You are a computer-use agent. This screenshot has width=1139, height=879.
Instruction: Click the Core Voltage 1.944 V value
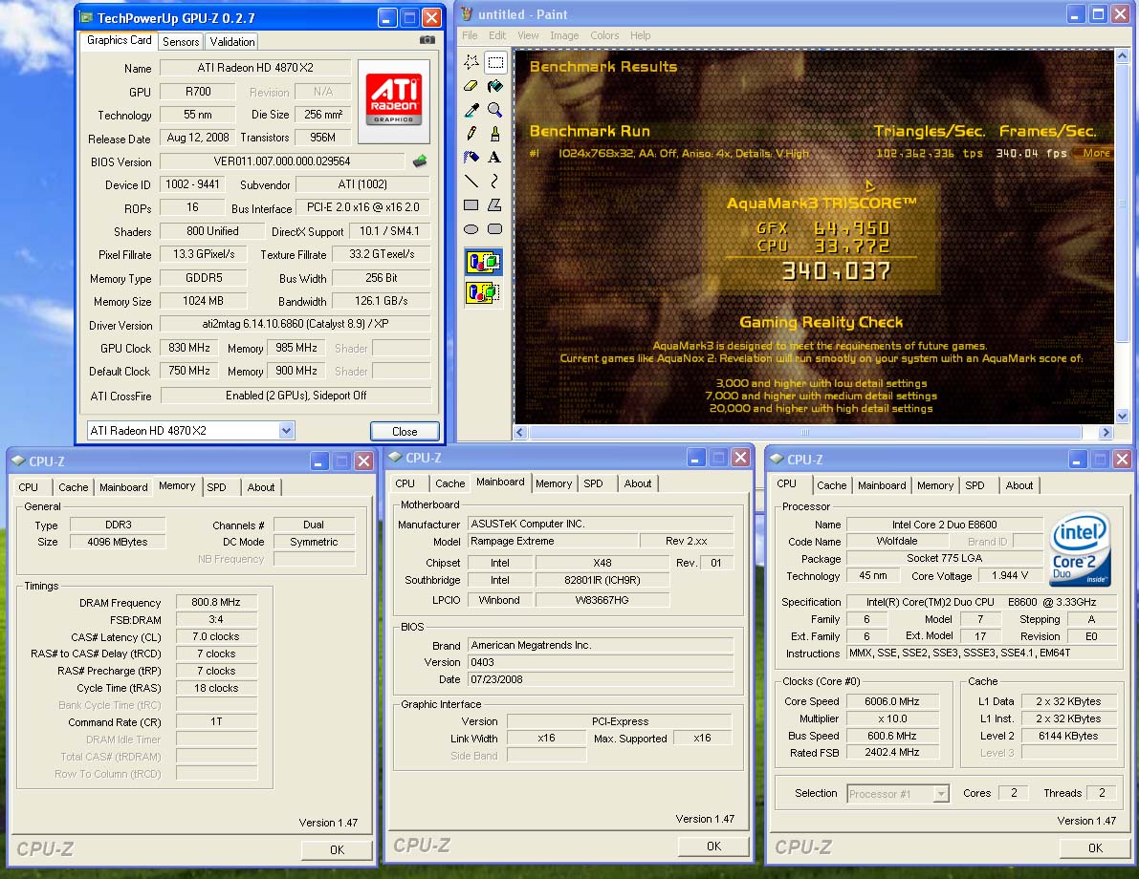pos(1010,575)
